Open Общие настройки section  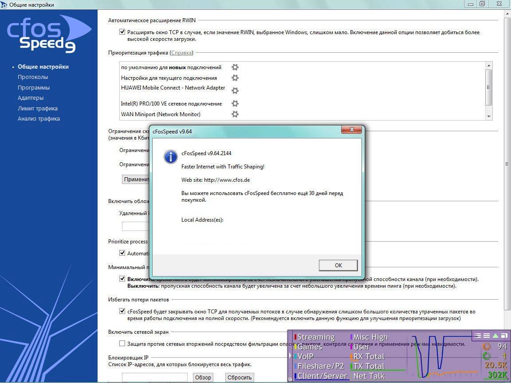click(x=43, y=67)
